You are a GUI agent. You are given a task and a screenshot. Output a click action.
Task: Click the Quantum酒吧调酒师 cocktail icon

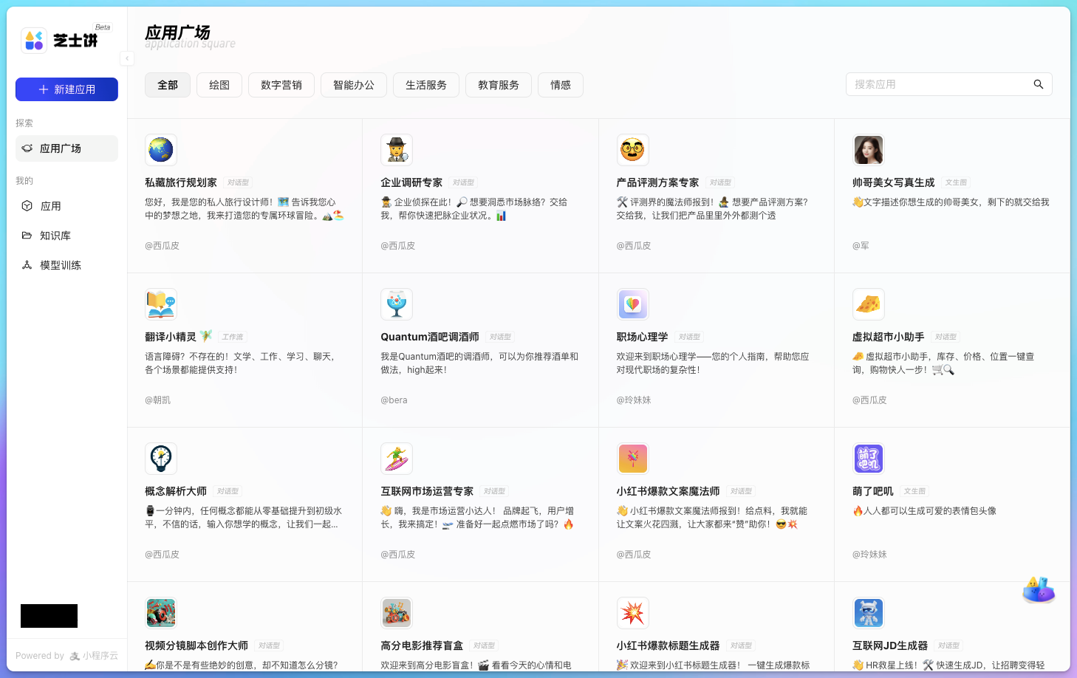click(397, 304)
